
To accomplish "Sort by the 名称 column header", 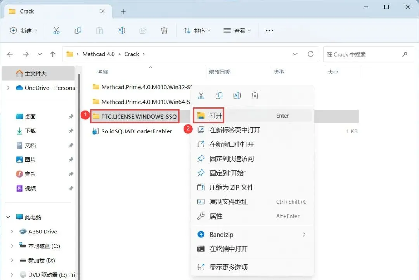I will click(102, 72).
